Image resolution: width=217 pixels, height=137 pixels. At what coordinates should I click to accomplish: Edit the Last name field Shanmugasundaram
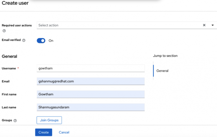click(91, 107)
